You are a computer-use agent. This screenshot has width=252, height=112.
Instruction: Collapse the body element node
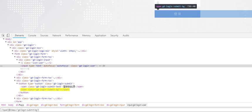coord(4,39)
